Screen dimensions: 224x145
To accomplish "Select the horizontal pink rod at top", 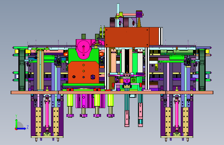I will [129, 14].
